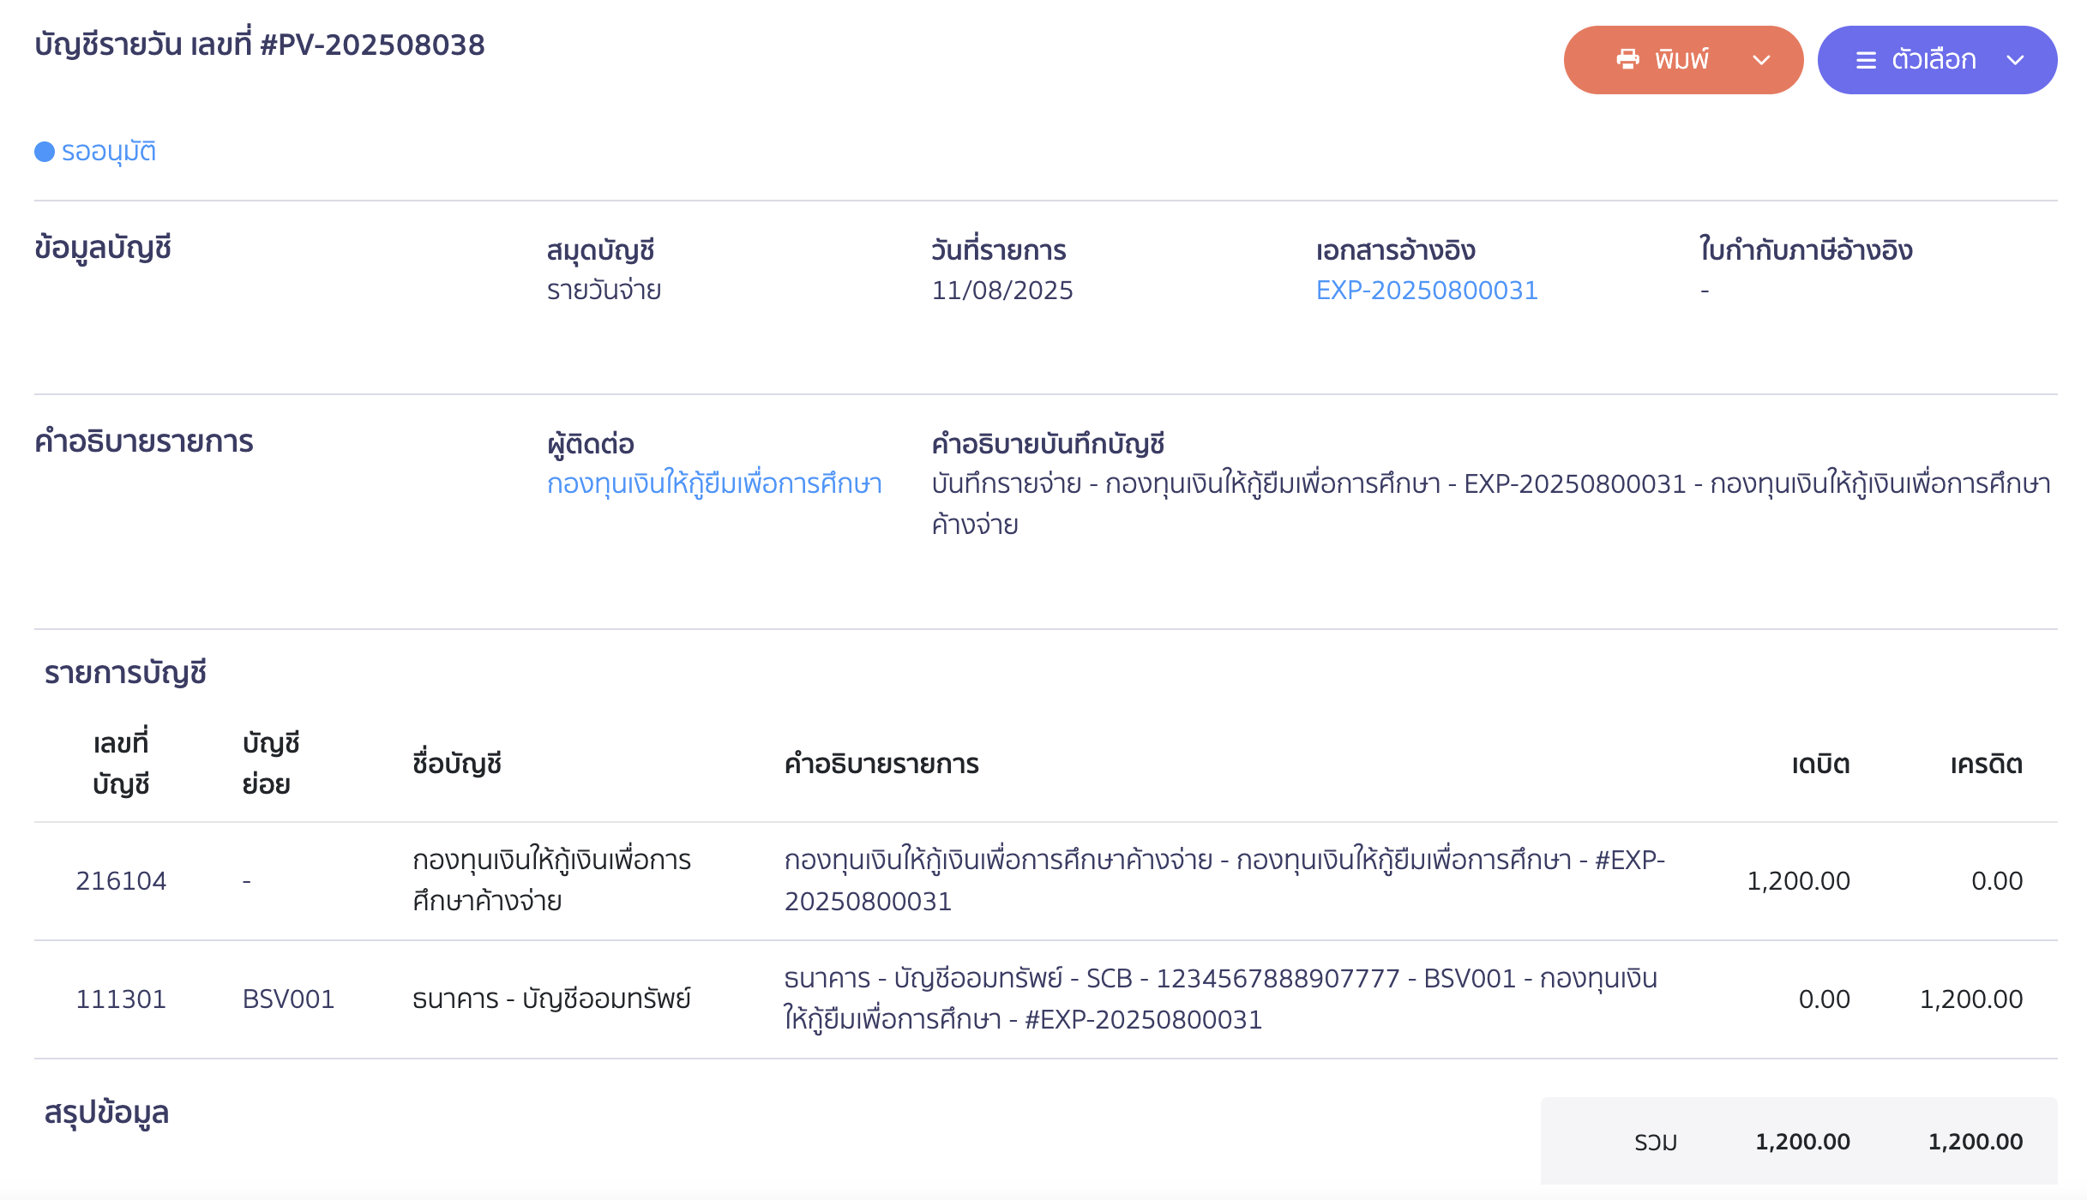Click sub-account BSV001 cell
Viewport: 2087px width, 1200px height.
coord(288,999)
